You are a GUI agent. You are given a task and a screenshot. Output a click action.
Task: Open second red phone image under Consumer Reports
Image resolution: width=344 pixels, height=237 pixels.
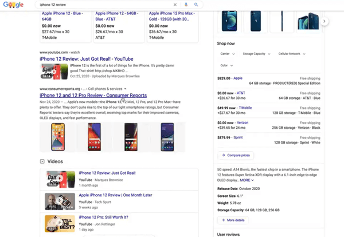(95, 137)
